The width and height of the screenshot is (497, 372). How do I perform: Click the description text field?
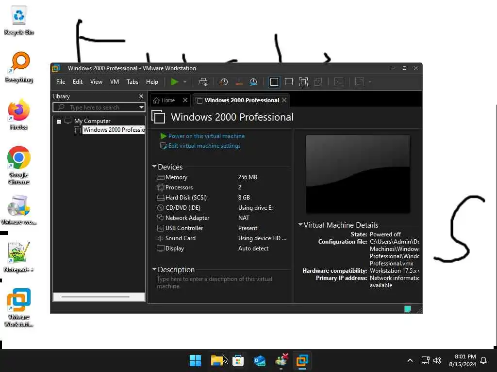[x=222, y=282]
